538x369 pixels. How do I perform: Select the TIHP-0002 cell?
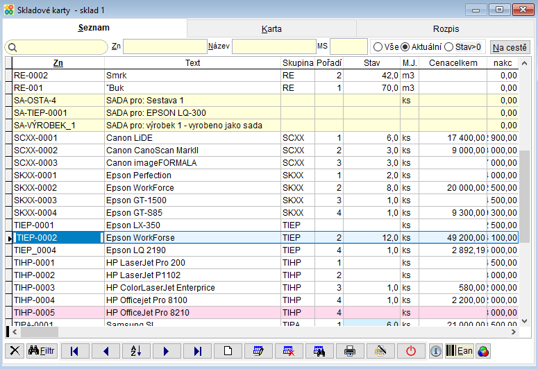click(58, 275)
